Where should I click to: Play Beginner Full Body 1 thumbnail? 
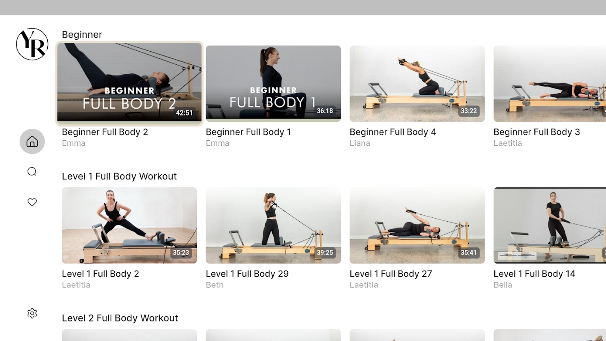point(273,84)
